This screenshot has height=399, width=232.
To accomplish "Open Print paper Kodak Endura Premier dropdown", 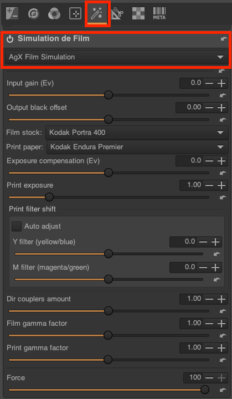I will tap(137, 147).
